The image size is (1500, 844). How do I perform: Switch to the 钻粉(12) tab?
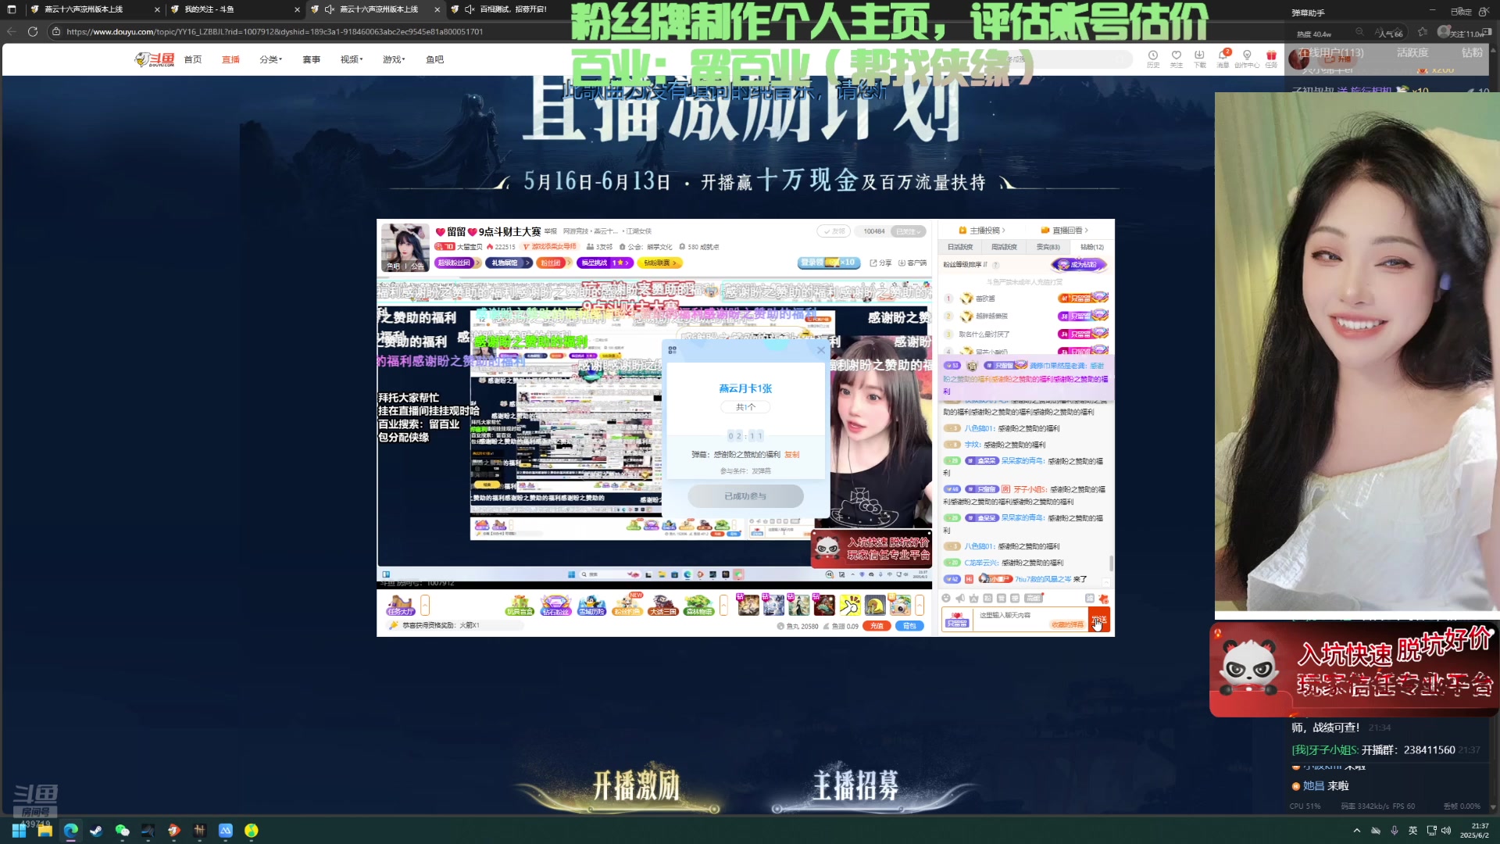[1091, 247]
